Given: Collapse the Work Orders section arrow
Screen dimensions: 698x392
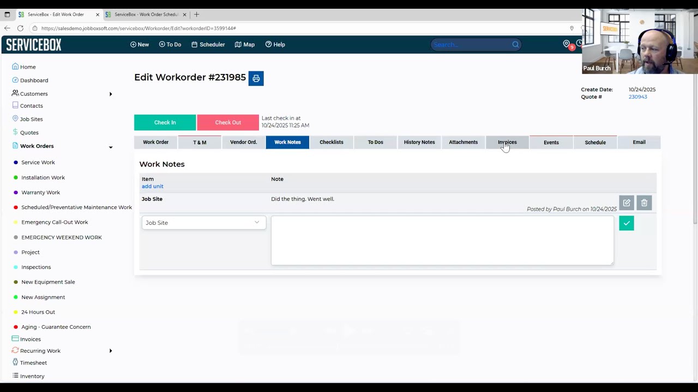Looking at the screenshot, I should pyautogui.click(x=111, y=147).
